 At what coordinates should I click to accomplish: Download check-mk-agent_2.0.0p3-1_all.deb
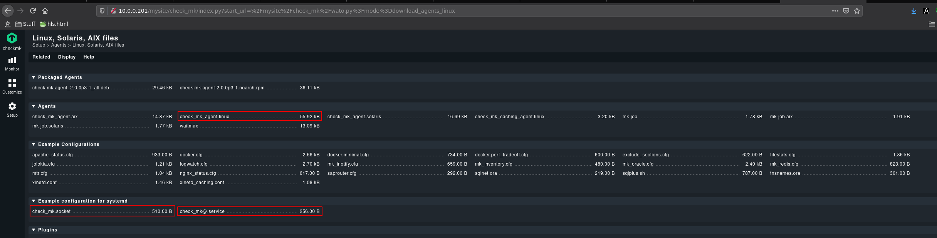(x=71, y=88)
